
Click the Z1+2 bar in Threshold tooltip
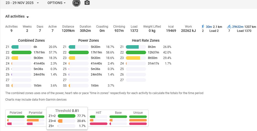tap(67, 116)
